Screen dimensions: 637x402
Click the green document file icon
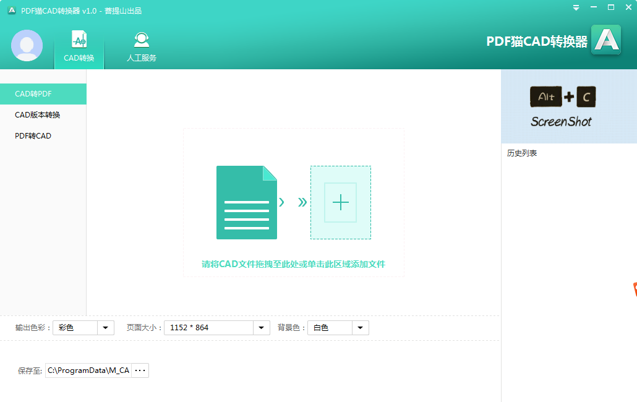tap(246, 202)
